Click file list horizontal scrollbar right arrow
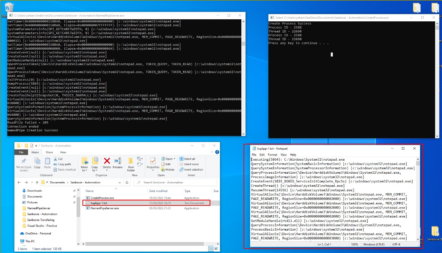The image size is (442, 253). point(218,243)
